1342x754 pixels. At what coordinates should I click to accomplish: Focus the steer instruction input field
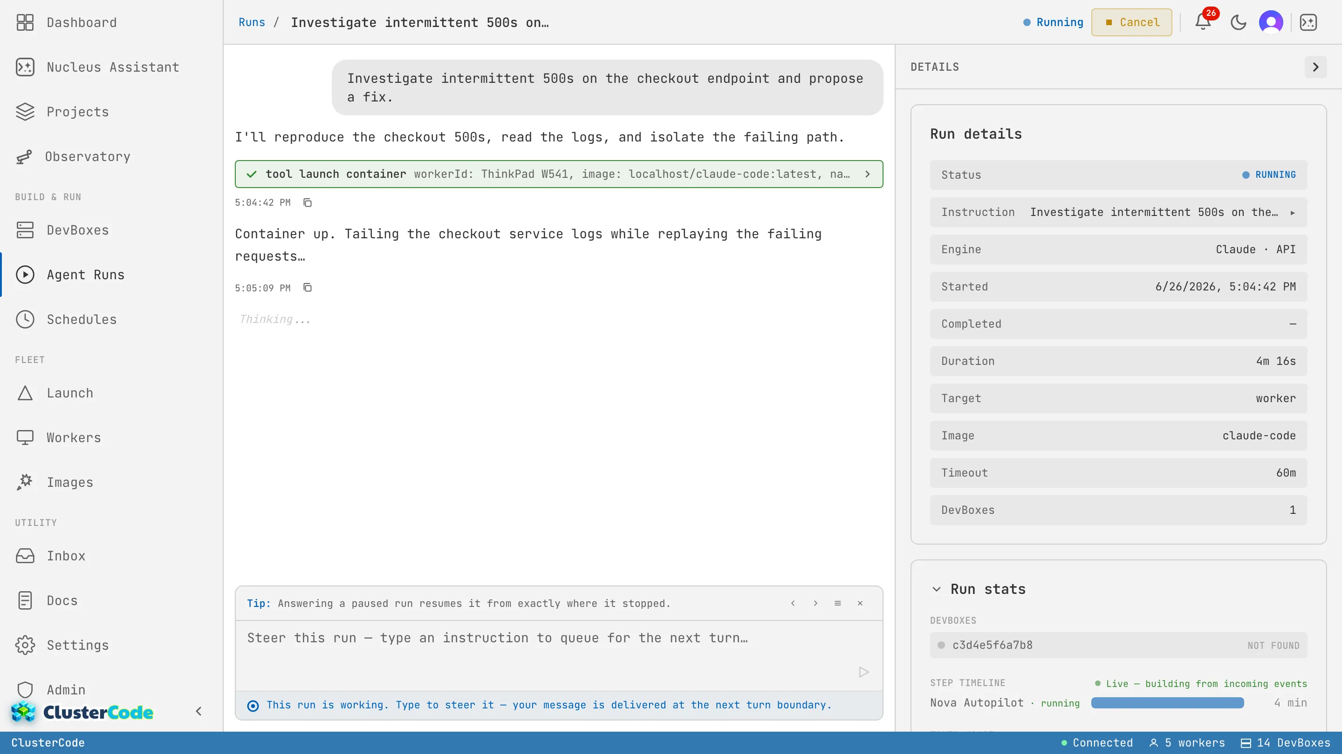pyautogui.click(x=559, y=656)
